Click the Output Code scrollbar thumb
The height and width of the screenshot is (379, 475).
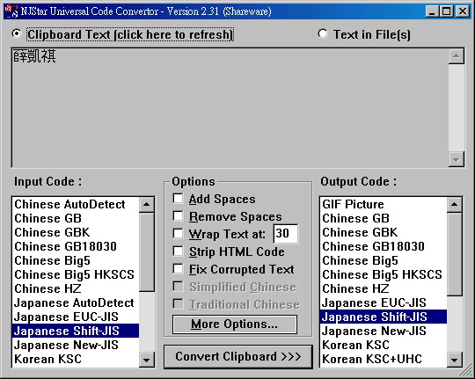click(x=455, y=254)
